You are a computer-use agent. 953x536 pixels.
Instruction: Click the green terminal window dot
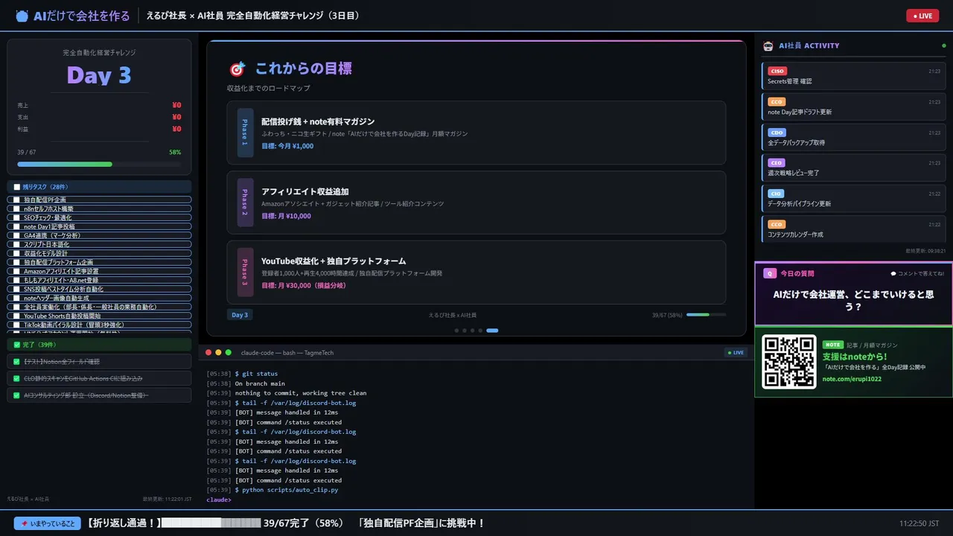[229, 352]
